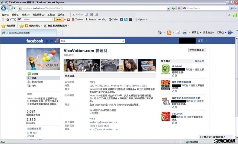Open the 安全性(S) command bar dropdown

209,32
